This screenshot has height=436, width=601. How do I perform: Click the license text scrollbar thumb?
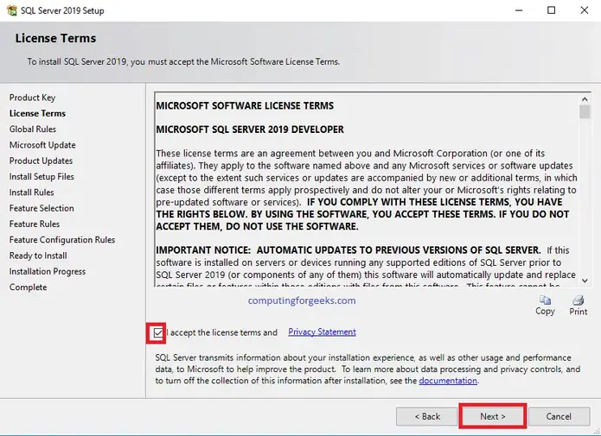585,112
